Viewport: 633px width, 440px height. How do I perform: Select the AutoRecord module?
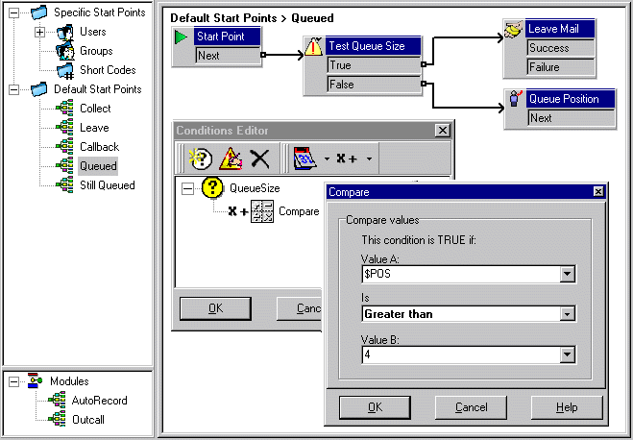click(x=99, y=401)
